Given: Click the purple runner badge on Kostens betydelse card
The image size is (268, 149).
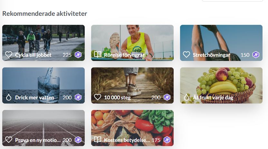Looking at the screenshot, I should click(x=167, y=140).
